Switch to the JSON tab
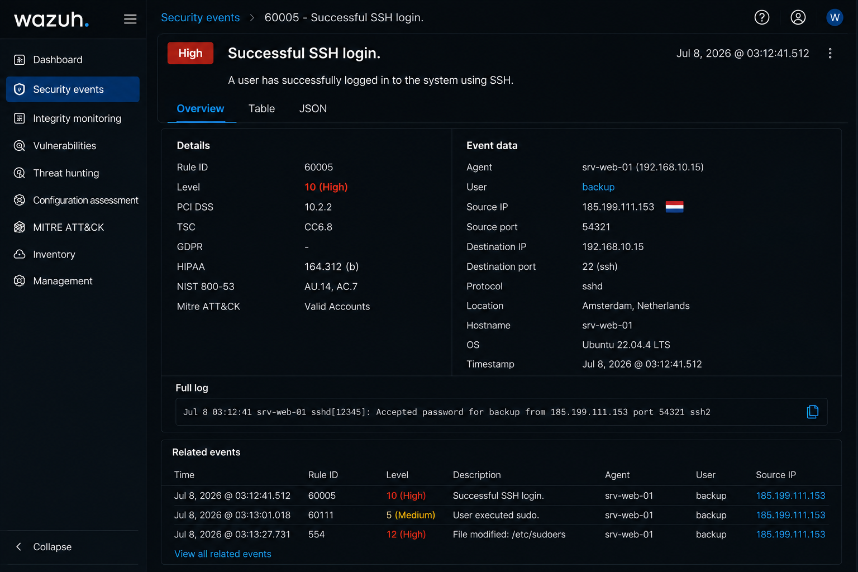This screenshot has height=572, width=858. [x=313, y=108]
